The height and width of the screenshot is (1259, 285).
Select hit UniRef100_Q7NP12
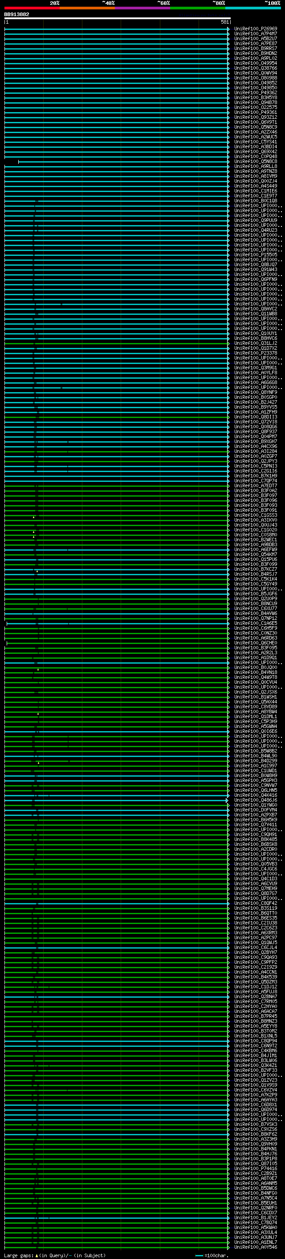click(x=255, y=619)
